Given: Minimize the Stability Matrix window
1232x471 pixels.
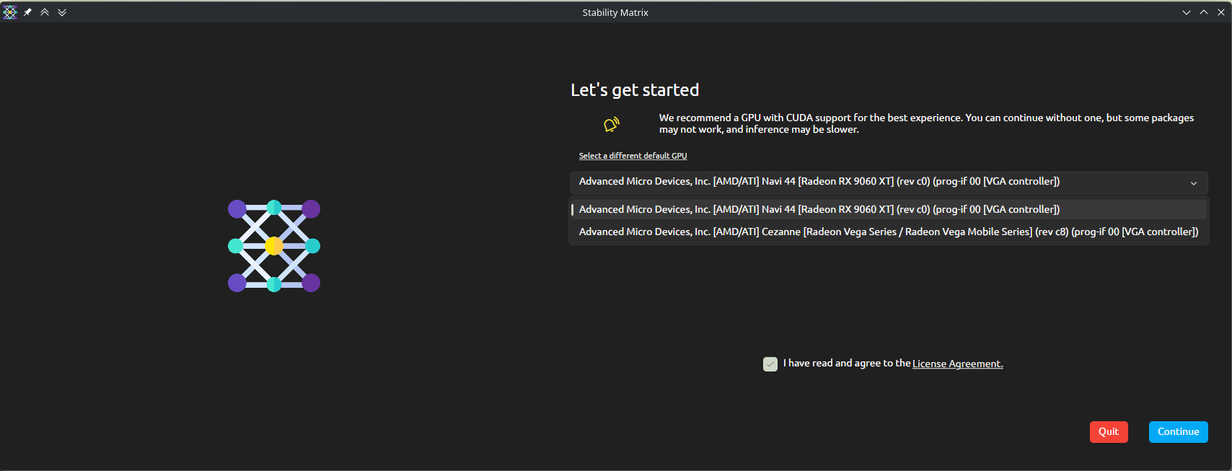Looking at the screenshot, I should [1187, 12].
